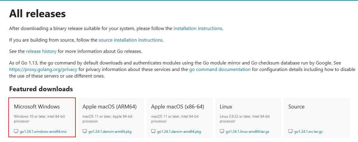Click the download icon beside go1.24.1.darwin-arm64.pkg

point(85,131)
